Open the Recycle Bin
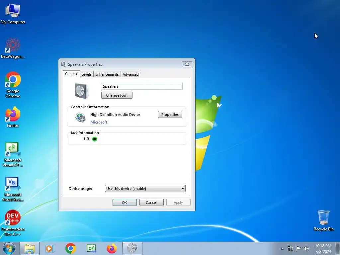This screenshot has height=255, width=340. click(x=323, y=220)
